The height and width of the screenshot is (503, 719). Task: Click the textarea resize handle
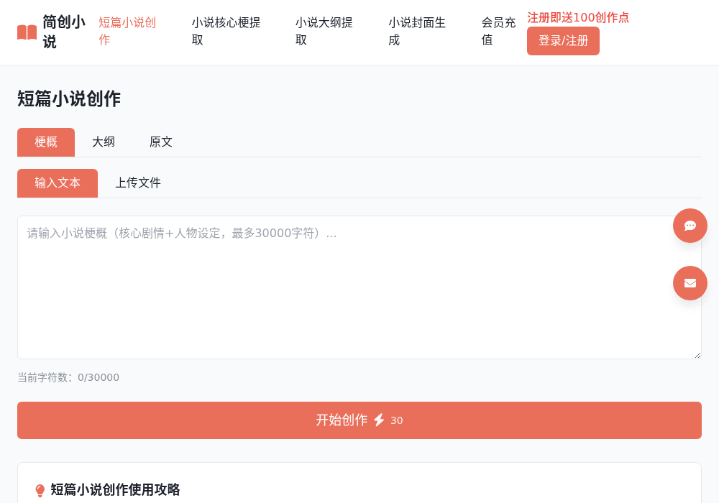tap(697, 355)
